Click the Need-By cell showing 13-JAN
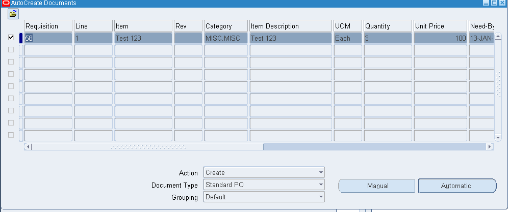The width and height of the screenshot is (509, 212). tap(481, 38)
